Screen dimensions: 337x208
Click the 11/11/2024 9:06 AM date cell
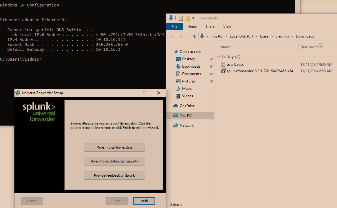pos(316,64)
